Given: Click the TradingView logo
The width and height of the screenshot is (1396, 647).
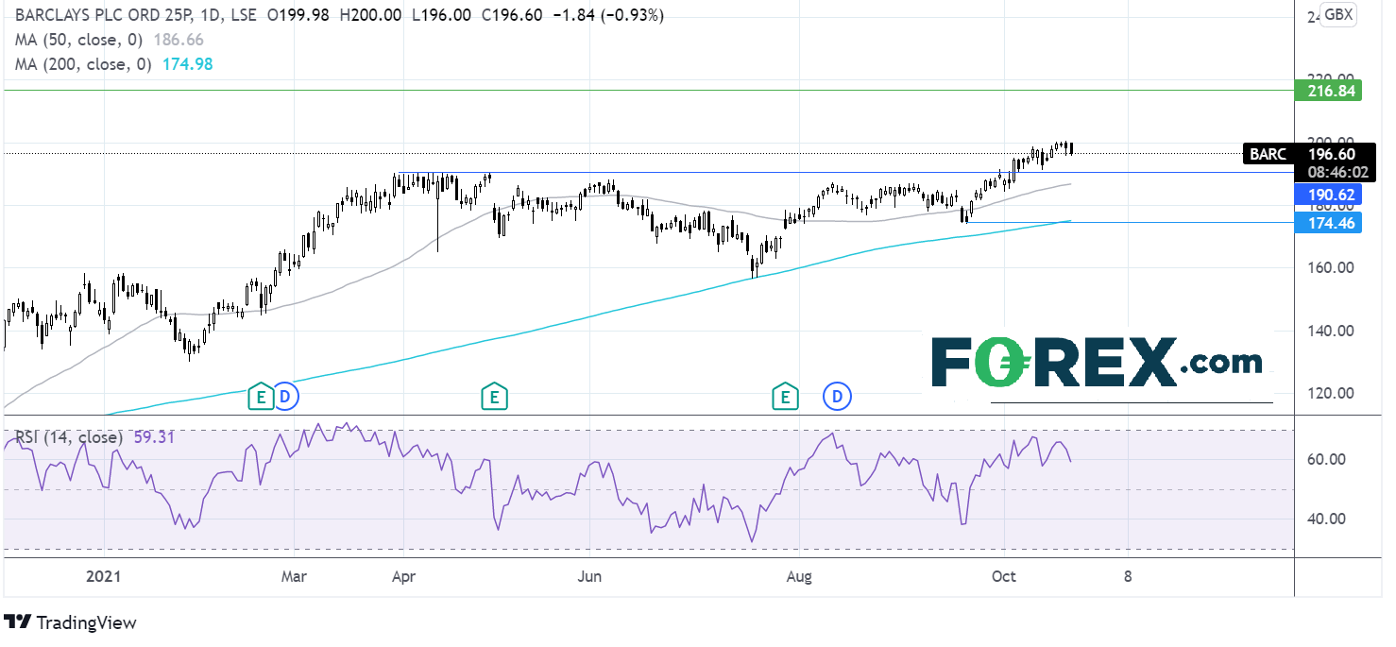Looking at the screenshot, I should click(71, 622).
